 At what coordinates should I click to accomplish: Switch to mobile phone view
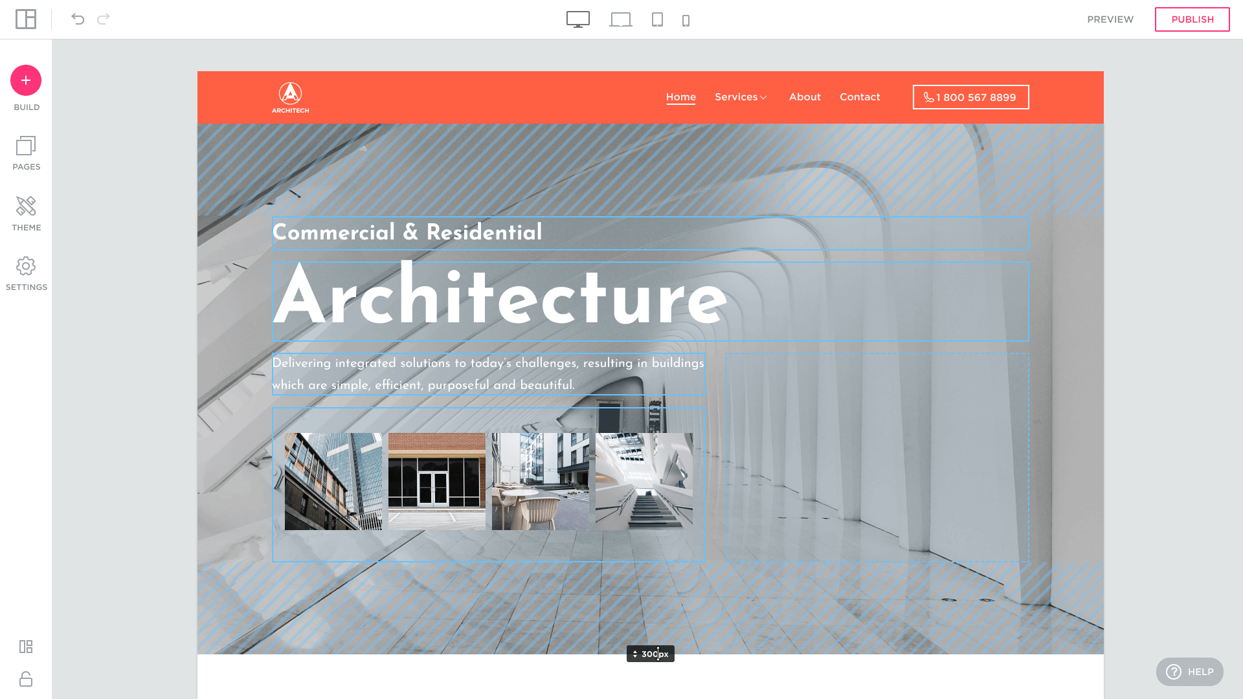tap(686, 21)
